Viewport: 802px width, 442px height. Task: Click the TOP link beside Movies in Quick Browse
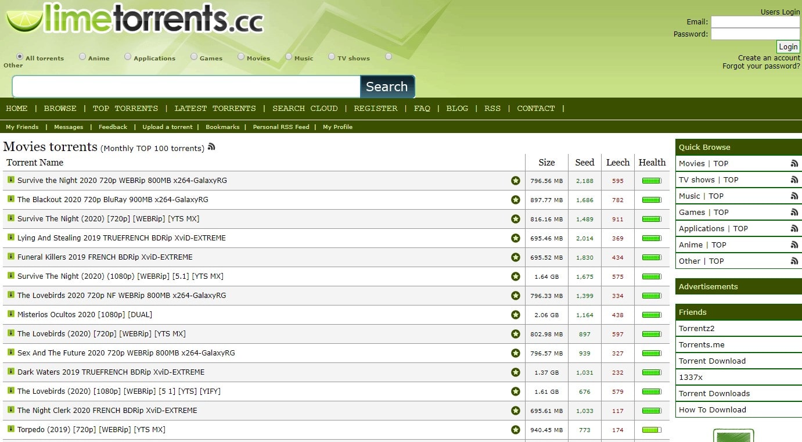tap(721, 164)
